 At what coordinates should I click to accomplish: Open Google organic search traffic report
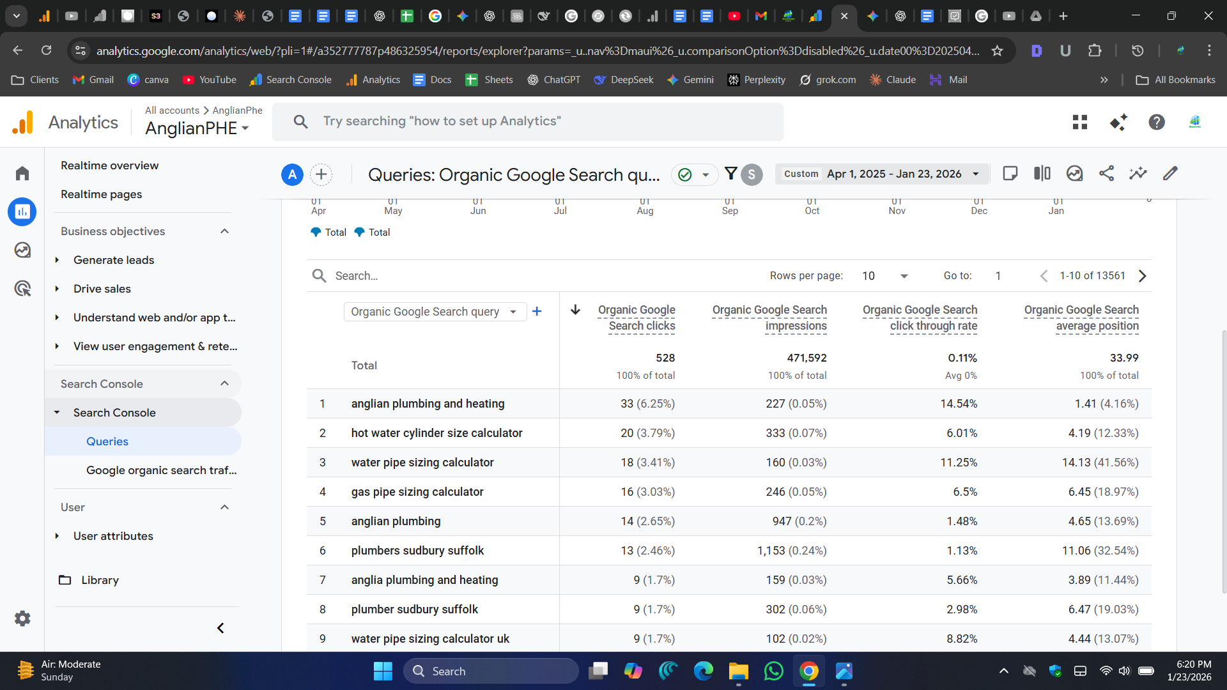[161, 470]
